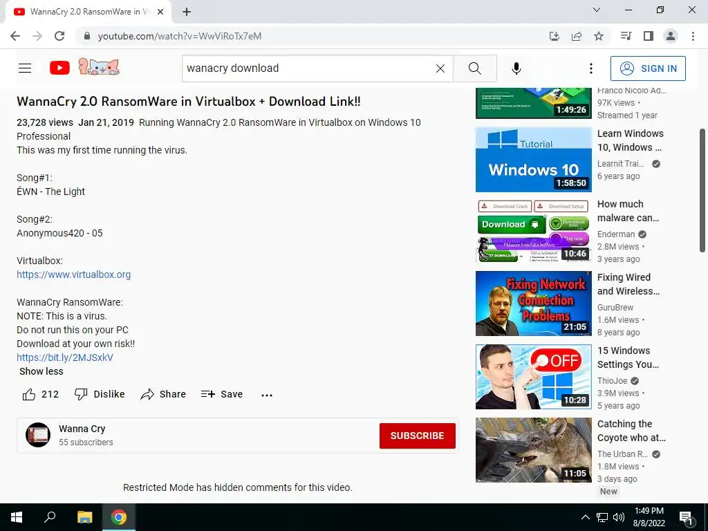View site info via padlock icon
Viewport: 708px width, 531px height.
click(87, 36)
